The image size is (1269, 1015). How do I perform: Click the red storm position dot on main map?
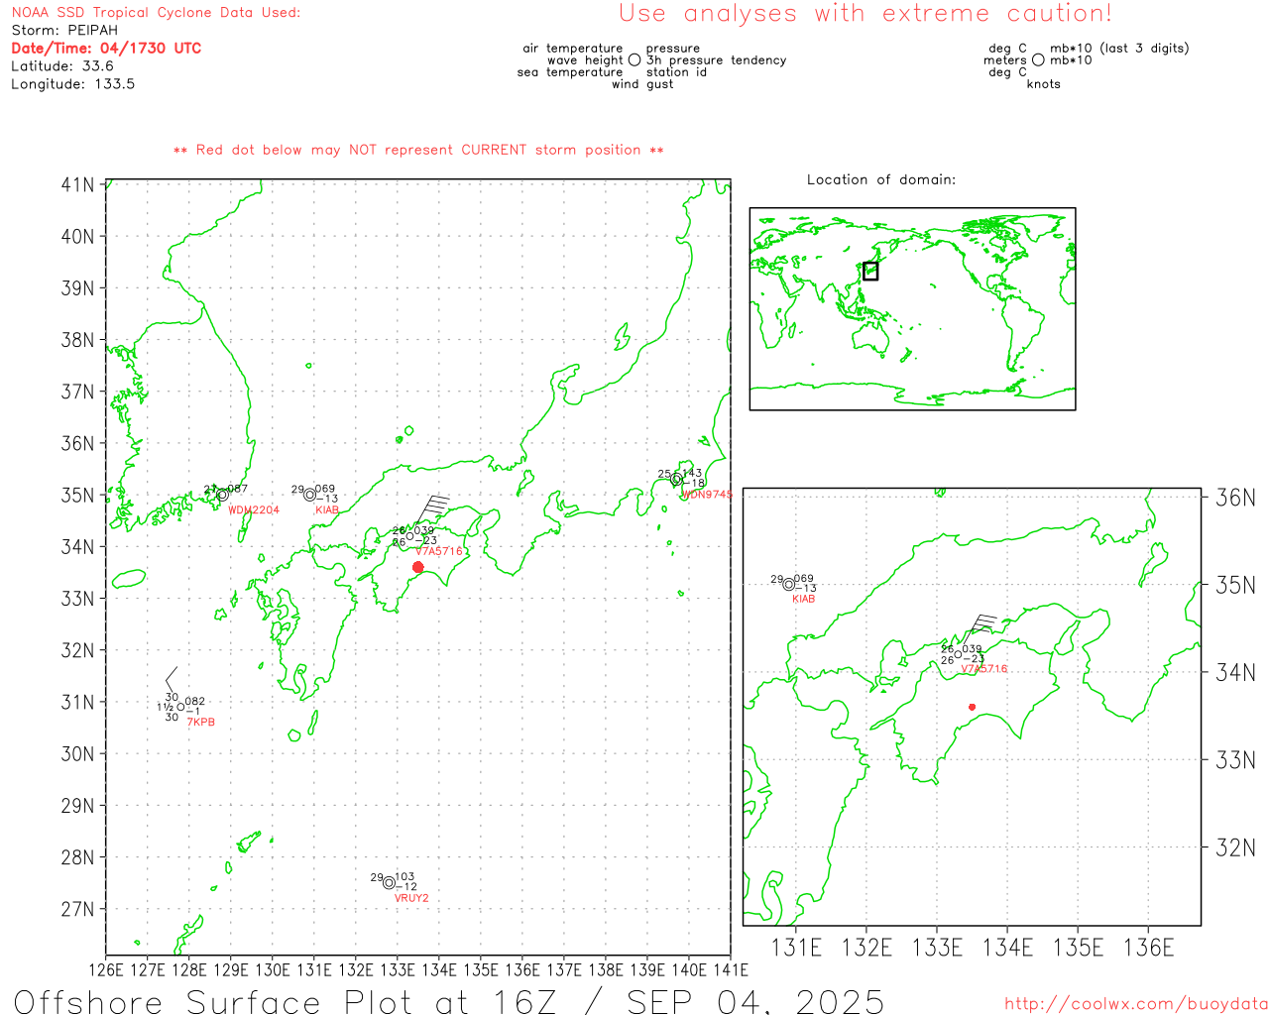(x=418, y=568)
